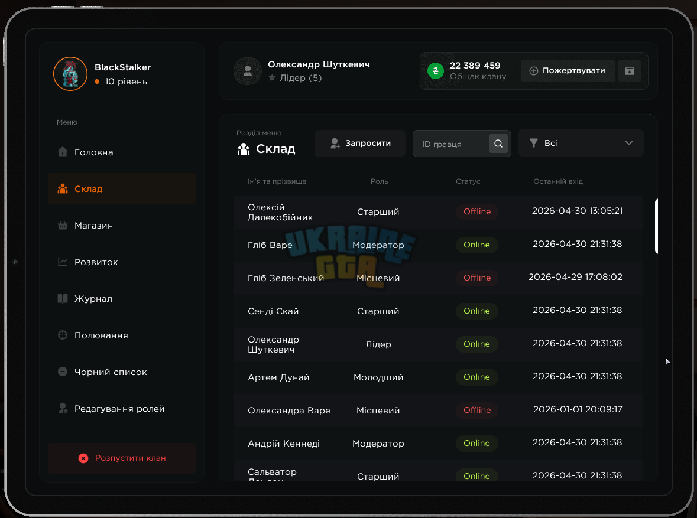Click the Запросити invite button
Image resolution: width=697 pixels, height=518 pixels.
(x=360, y=144)
